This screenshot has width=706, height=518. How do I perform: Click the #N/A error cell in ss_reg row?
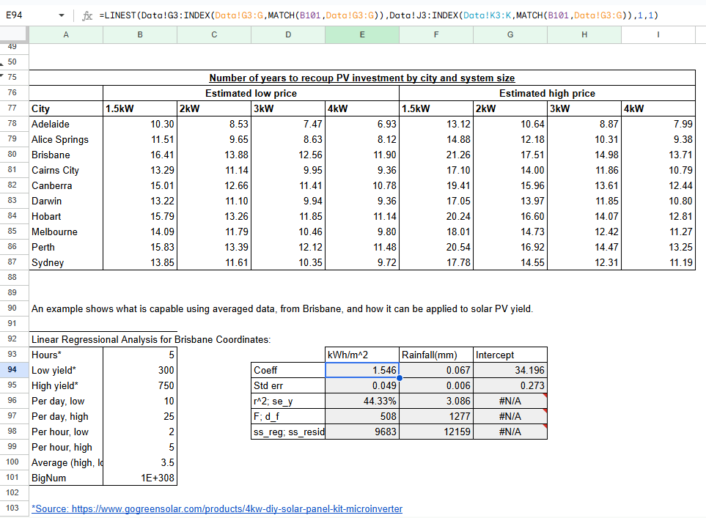coord(510,432)
